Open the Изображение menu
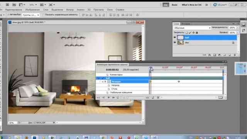Viewport: 247px width, 139px height. (x=32, y=10)
